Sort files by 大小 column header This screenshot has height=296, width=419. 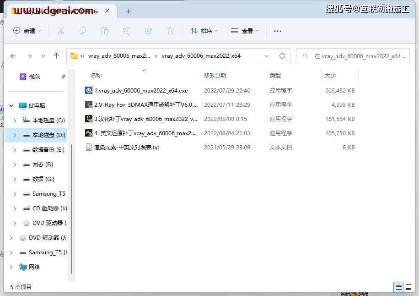330,75
